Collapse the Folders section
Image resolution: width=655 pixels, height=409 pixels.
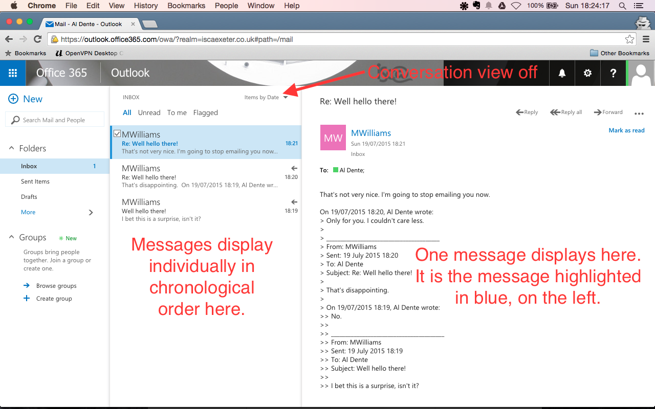pos(11,148)
